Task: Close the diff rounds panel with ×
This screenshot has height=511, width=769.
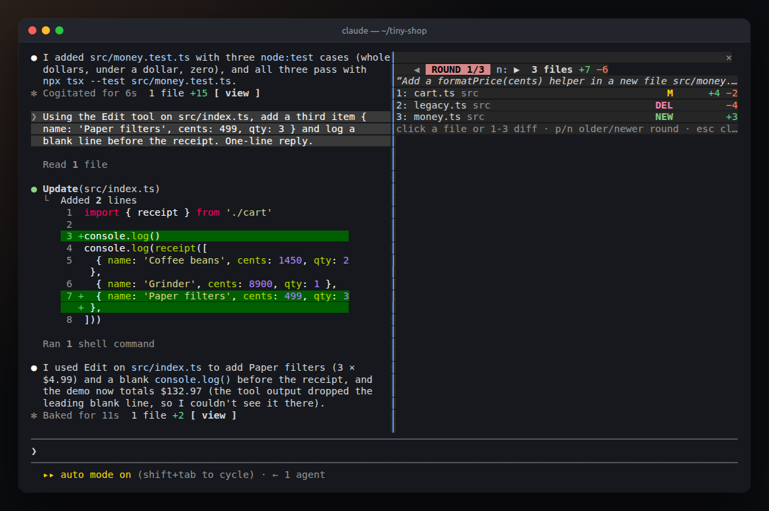Action: pyautogui.click(x=729, y=58)
